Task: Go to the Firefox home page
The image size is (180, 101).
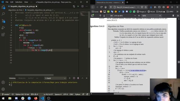Action: (105, 7)
